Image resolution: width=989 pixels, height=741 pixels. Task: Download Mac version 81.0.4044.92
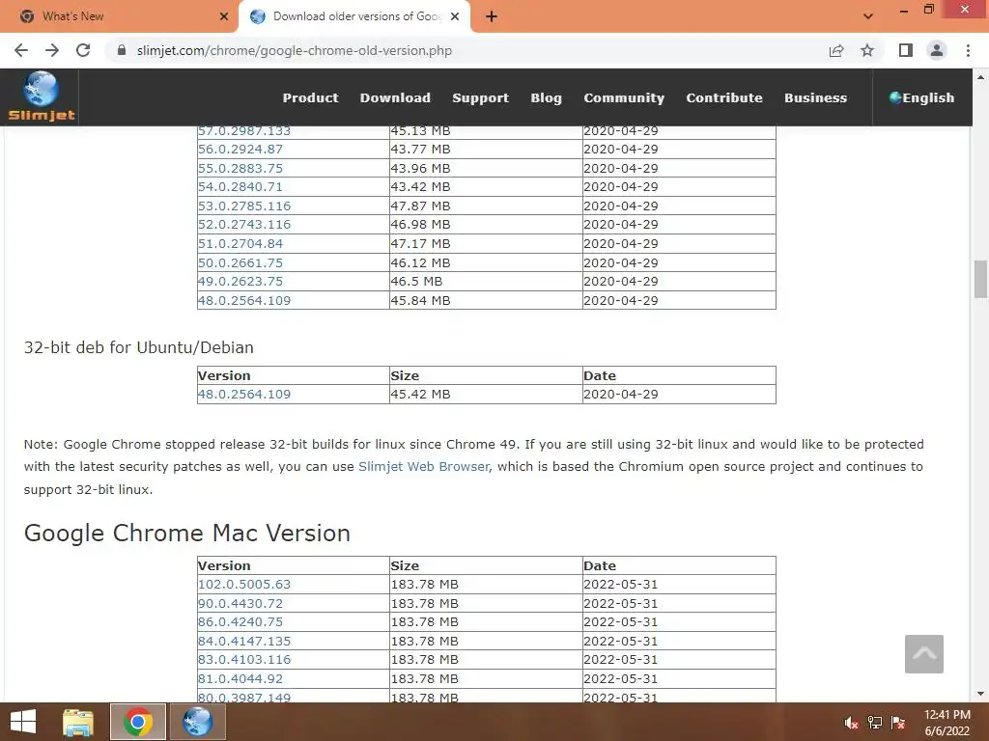(x=240, y=679)
